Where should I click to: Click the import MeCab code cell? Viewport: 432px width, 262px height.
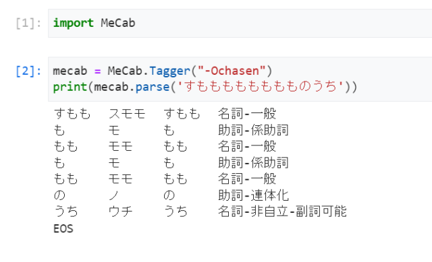click(240, 23)
